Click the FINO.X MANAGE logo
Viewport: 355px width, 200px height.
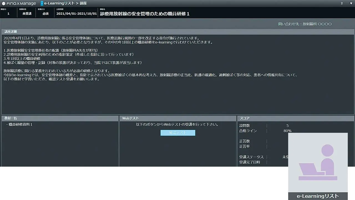click(x=18, y=3)
